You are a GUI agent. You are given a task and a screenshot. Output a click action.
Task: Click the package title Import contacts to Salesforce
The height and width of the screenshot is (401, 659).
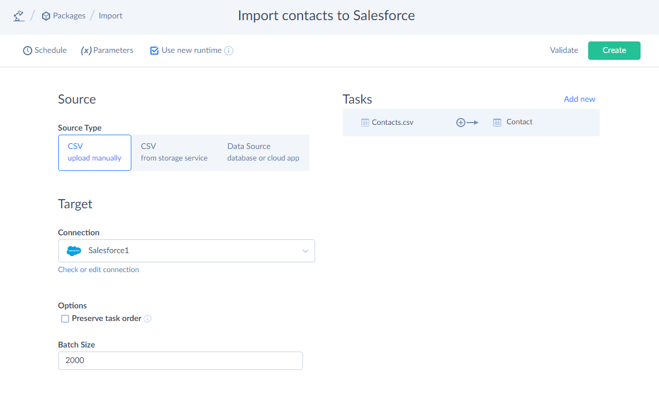tap(326, 16)
